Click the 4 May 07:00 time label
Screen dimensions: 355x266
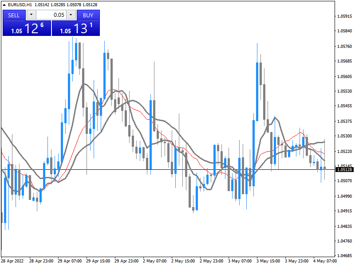click(325, 261)
